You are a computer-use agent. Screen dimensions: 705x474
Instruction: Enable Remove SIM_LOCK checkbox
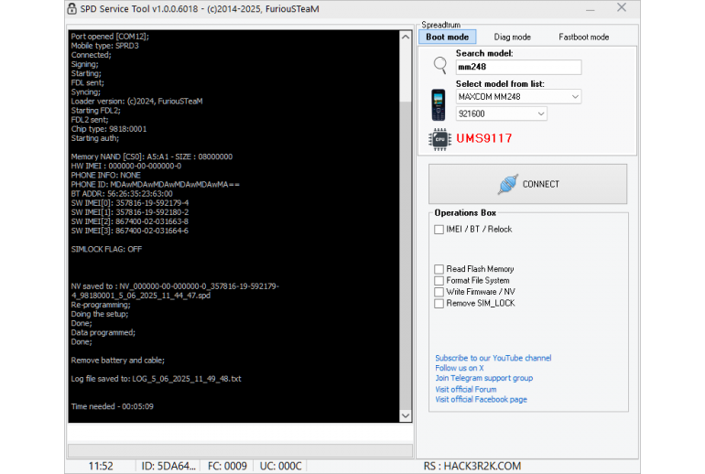(x=439, y=304)
